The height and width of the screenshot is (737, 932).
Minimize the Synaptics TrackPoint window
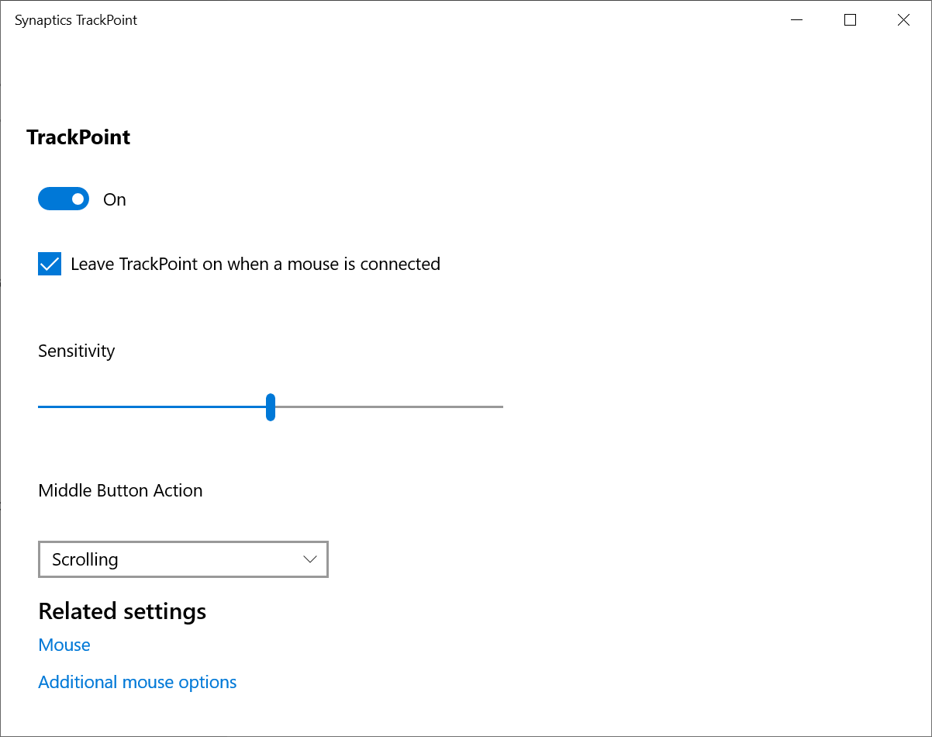click(x=796, y=19)
